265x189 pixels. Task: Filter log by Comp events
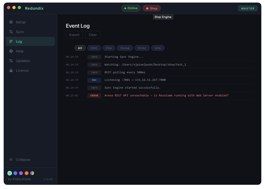pyautogui.click(x=125, y=48)
